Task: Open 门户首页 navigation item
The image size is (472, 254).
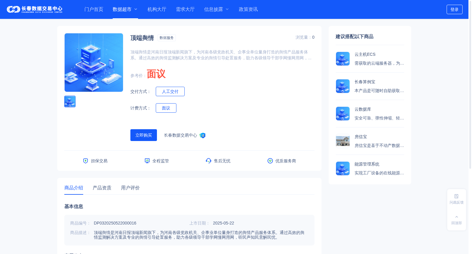Action: (x=94, y=9)
